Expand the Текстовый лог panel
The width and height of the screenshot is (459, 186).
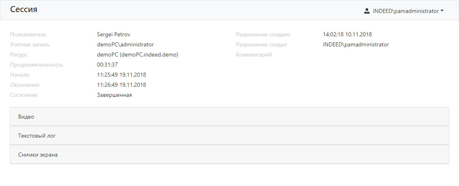37,136
